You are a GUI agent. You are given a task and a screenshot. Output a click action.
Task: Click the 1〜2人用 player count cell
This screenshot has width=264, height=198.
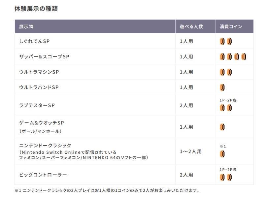(190, 151)
